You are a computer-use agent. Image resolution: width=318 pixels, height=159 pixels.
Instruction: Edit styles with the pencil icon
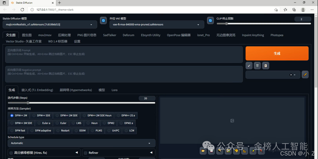pos(305,75)
